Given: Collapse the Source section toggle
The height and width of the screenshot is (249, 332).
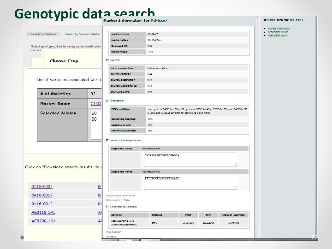Looking at the screenshot, I should click(x=107, y=60).
